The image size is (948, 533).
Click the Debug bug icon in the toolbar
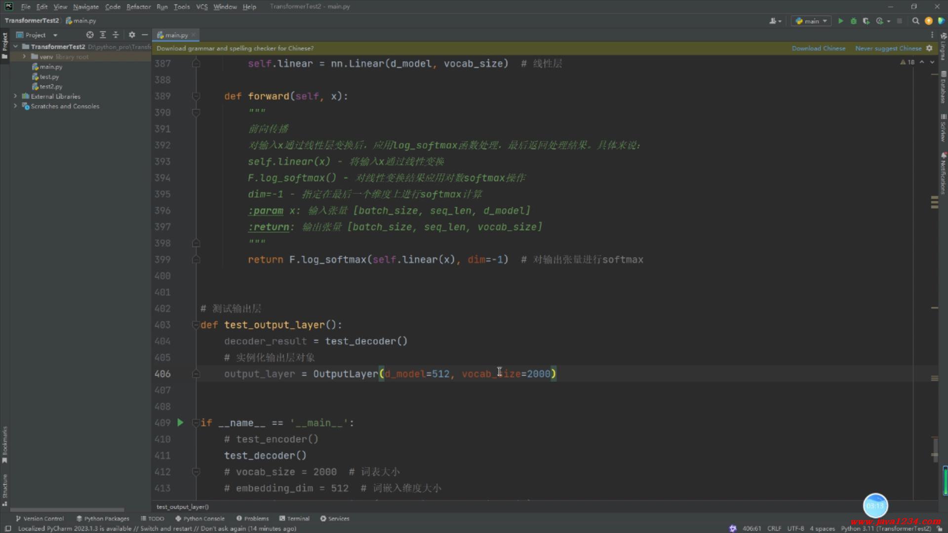click(x=853, y=21)
